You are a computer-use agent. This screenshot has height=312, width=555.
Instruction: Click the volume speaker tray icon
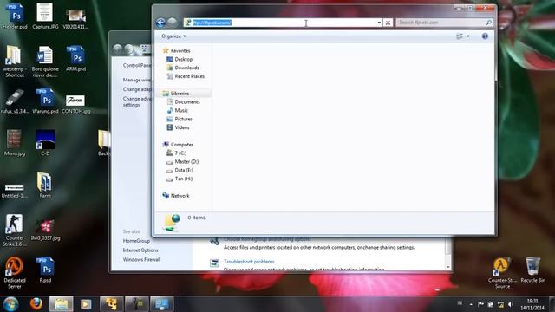point(511,304)
